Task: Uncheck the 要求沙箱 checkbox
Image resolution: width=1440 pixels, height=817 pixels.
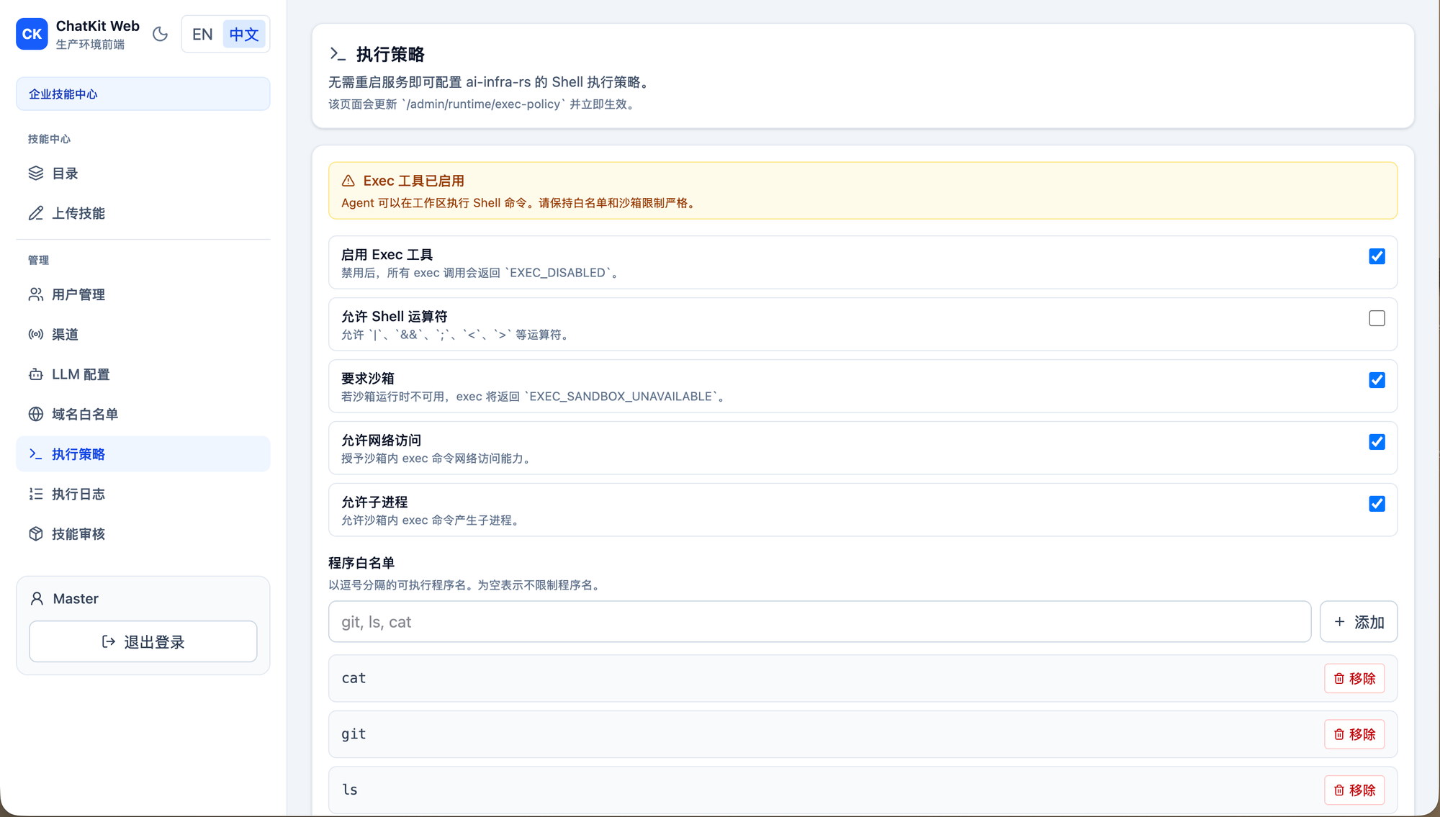Action: pos(1377,380)
